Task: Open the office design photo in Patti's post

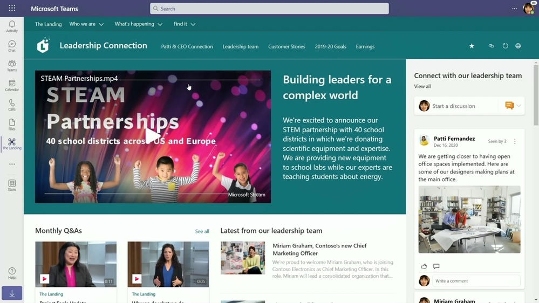Action: click(469, 219)
